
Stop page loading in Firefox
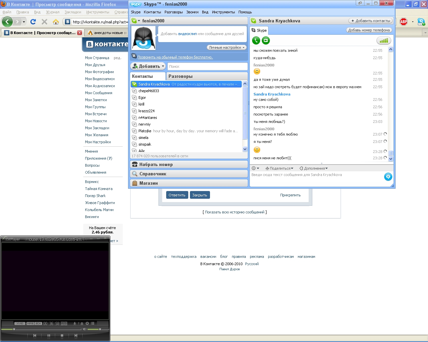(44, 22)
